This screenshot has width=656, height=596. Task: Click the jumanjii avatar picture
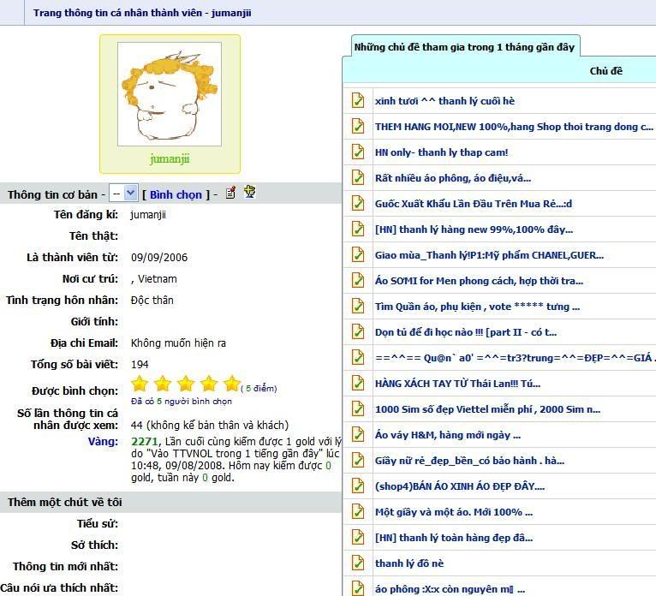170,94
